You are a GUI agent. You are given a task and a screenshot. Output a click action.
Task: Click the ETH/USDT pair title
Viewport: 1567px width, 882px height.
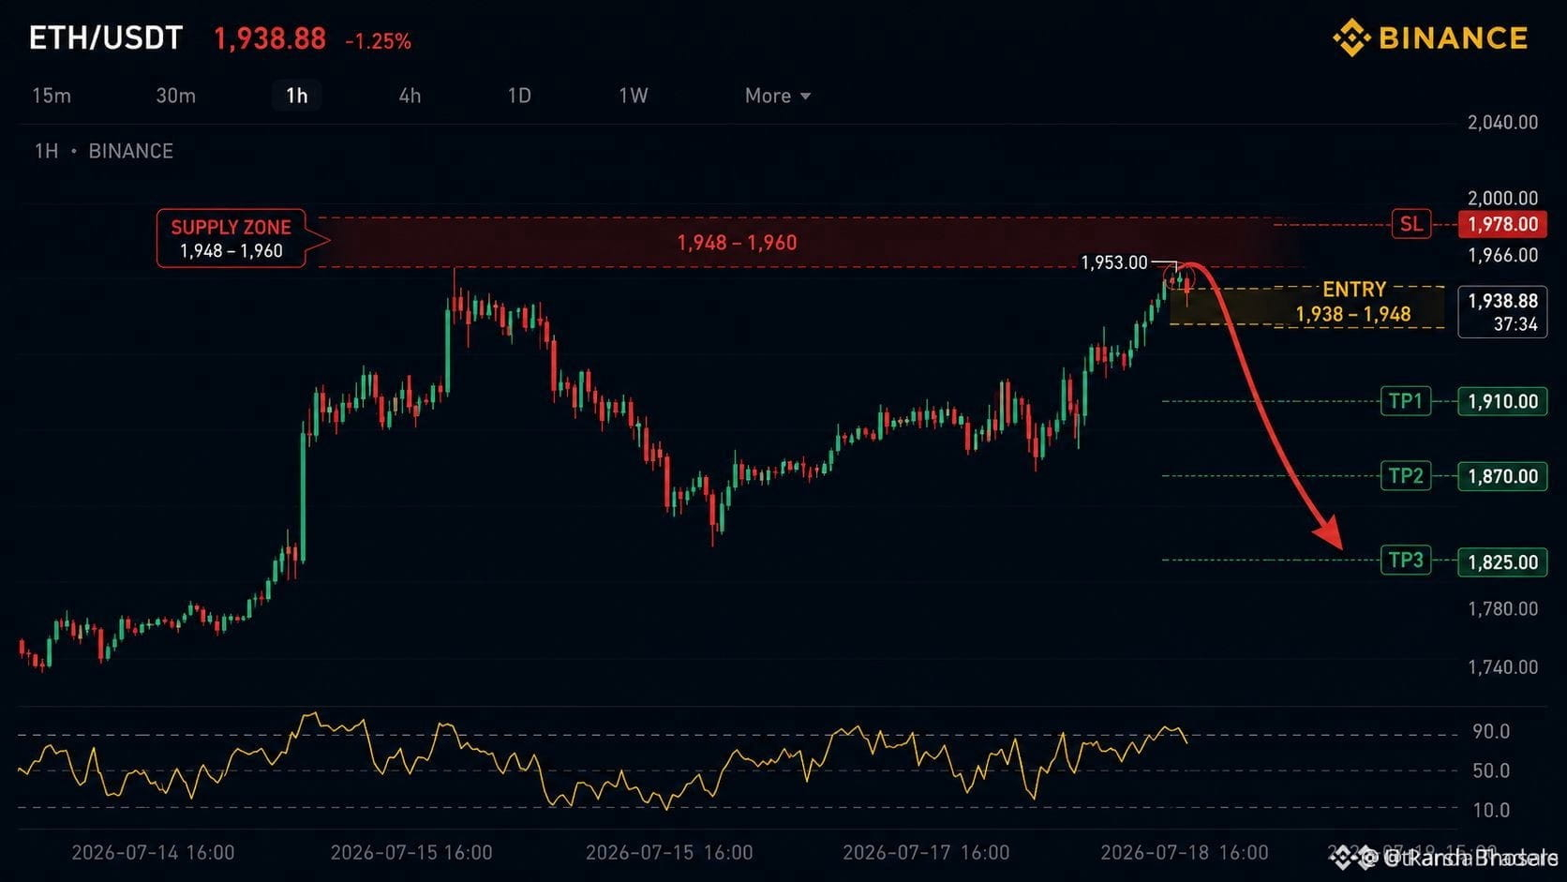pos(106,38)
